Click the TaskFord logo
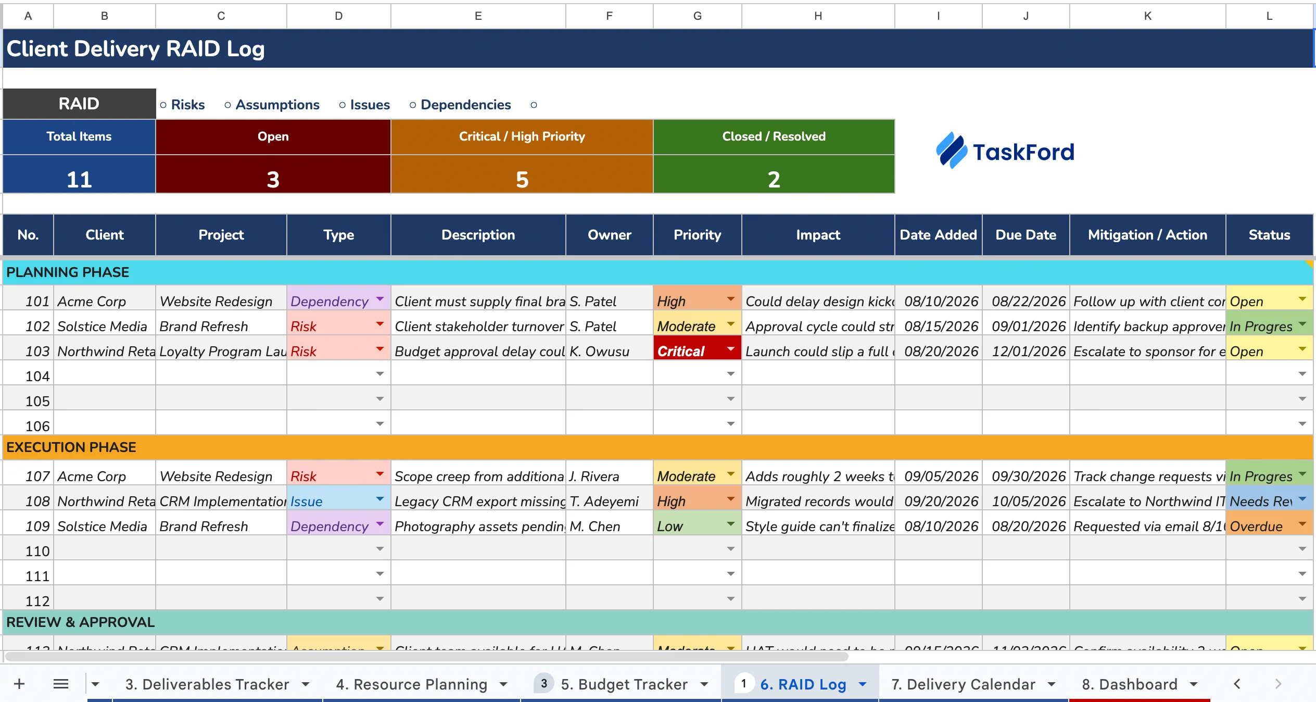Viewport: 1316px width, 702px height. (x=1005, y=151)
